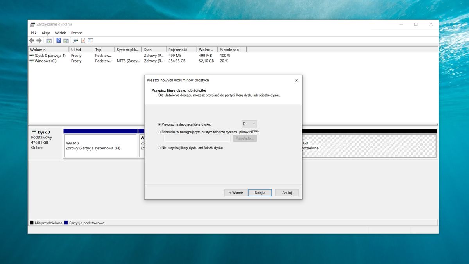The image size is (469, 264).
Task: Open the Plik menu
Action: click(x=33, y=33)
